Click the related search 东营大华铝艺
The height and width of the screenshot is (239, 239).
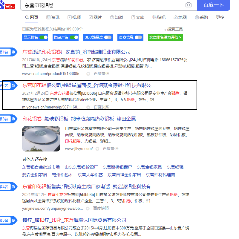coord(90,175)
